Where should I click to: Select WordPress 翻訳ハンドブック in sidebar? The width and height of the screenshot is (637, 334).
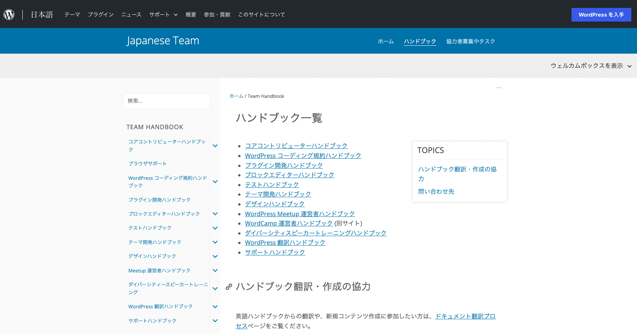pos(161,306)
